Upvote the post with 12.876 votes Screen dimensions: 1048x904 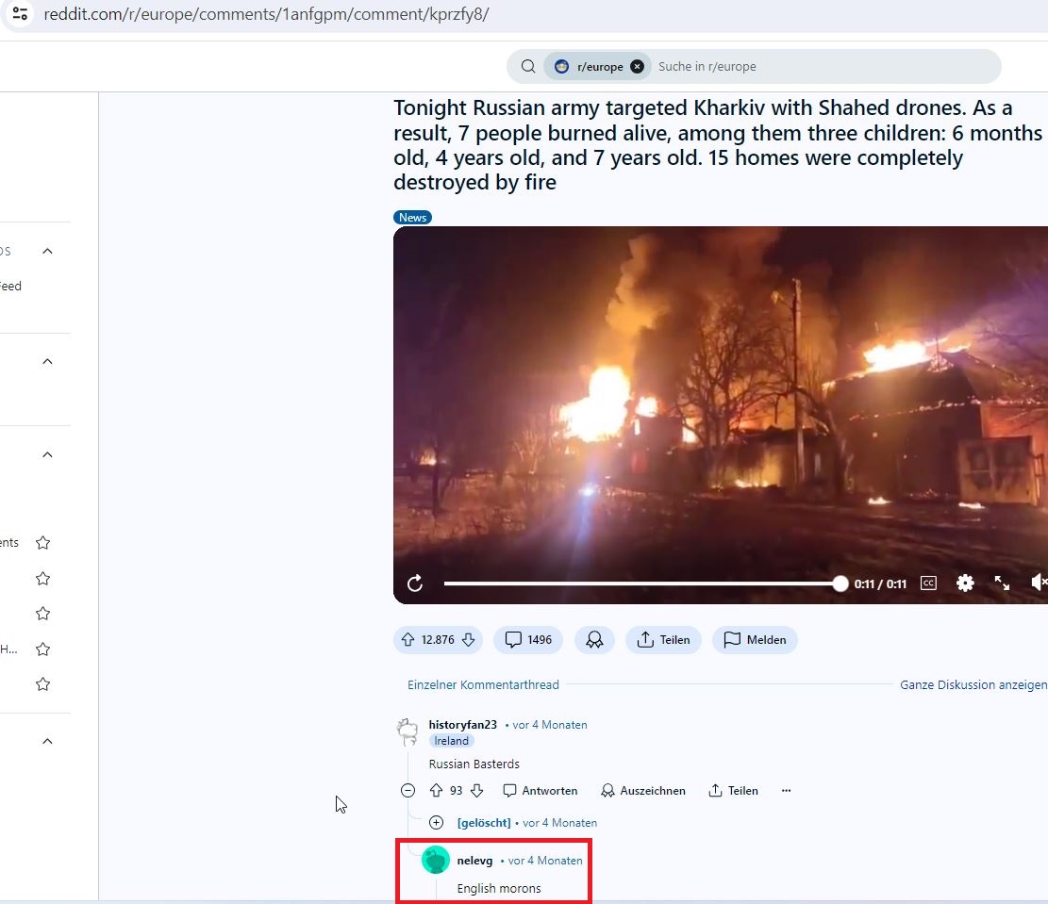click(408, 639)
